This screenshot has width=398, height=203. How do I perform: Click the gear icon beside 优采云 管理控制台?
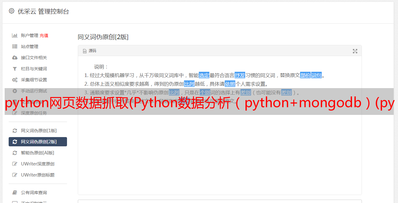[11, 11]
